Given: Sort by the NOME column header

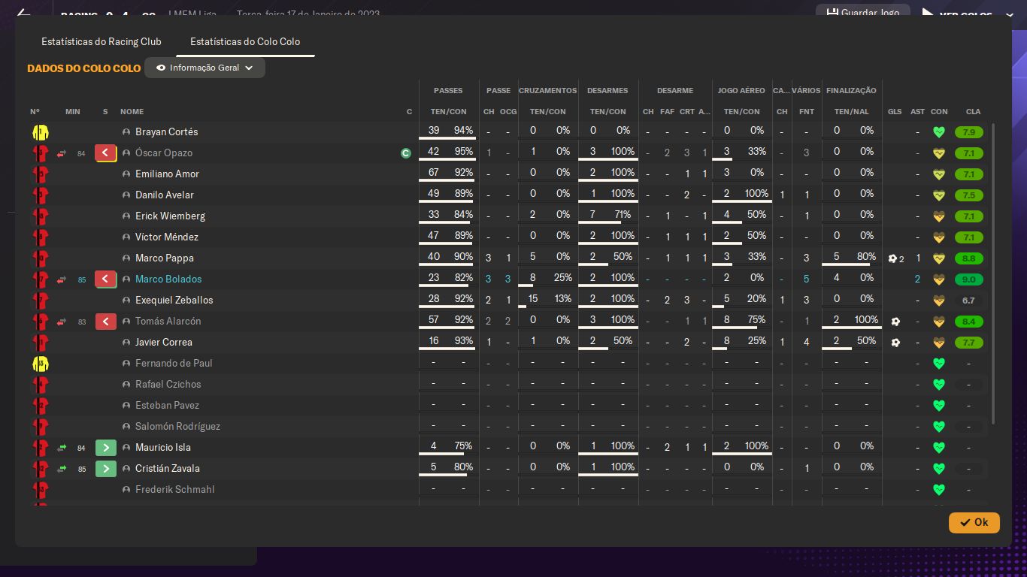Looking at the screenshot, I should point(132,112).
